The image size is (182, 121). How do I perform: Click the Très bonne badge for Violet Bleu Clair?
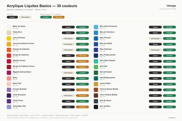coord(82,107)
